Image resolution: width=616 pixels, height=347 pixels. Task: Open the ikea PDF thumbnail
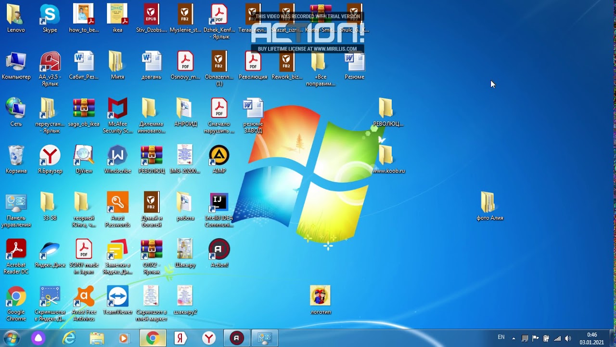(117, 18)
